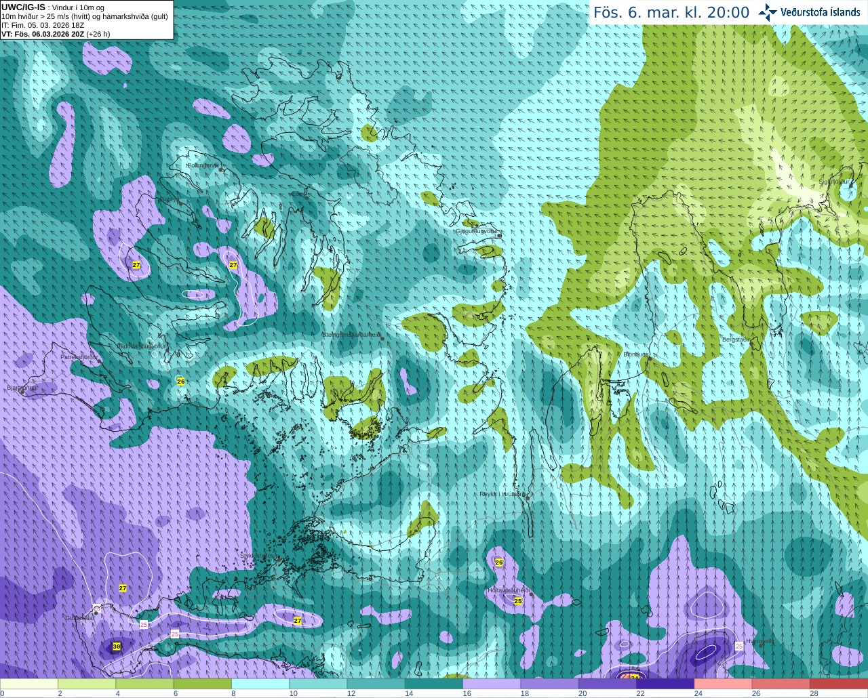Click the yellow gust value 25 by Holtavörðuheiði
The height and width of the screenshot is (698, 868).
tap(518, 601)
